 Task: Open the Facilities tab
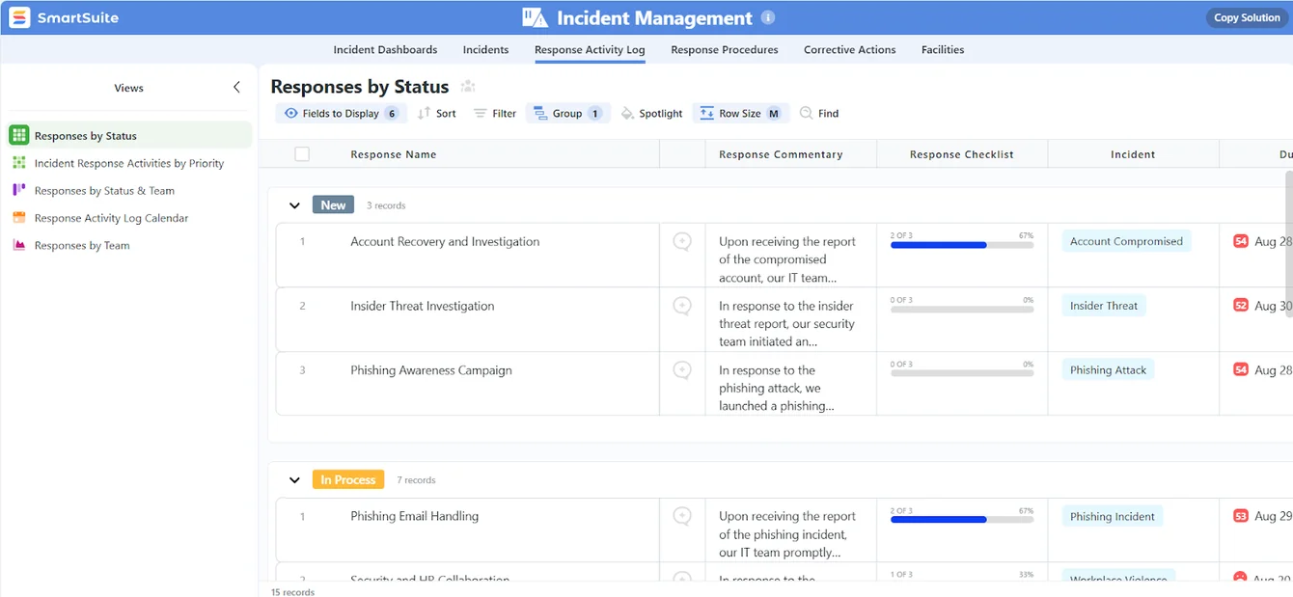943,49
